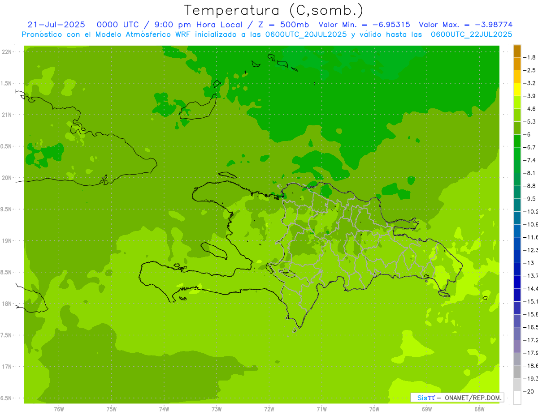The width and height of the screenshot is (538, 415).
Task: Click the '69W' longitude label
Action: tap(427, 409)
